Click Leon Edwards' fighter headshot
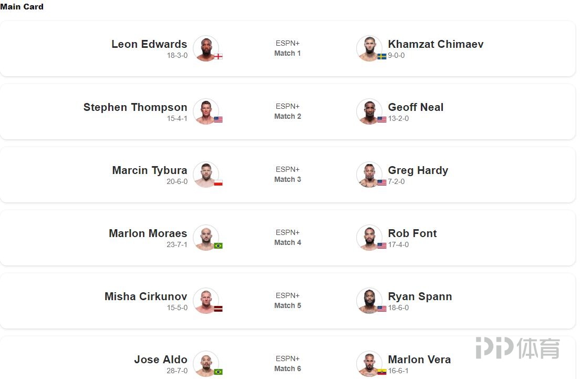 click(206, 48)
